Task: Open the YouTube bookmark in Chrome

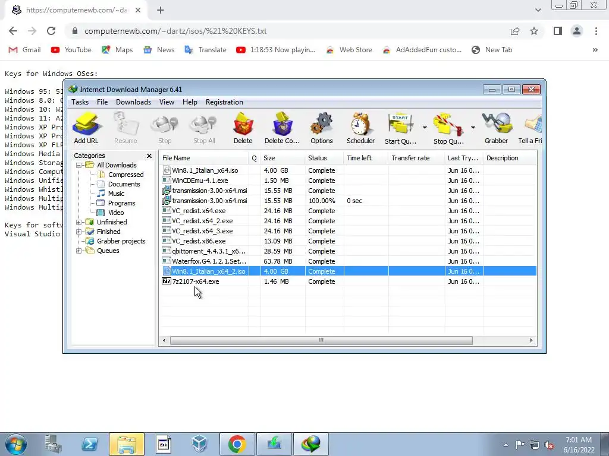Action: (x=71, y=50)
